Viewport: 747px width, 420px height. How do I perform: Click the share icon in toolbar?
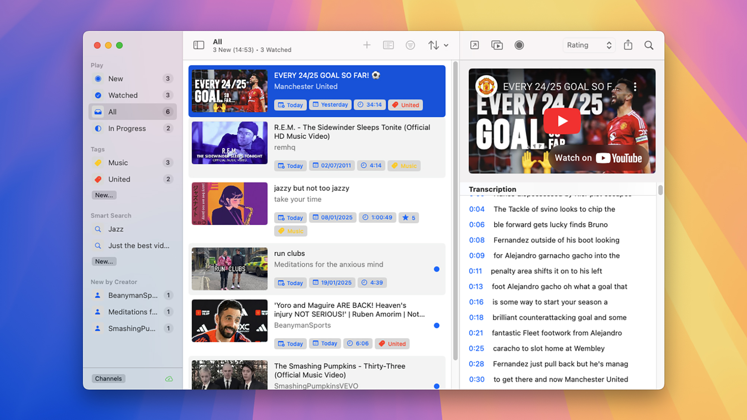tap(628, 45)
